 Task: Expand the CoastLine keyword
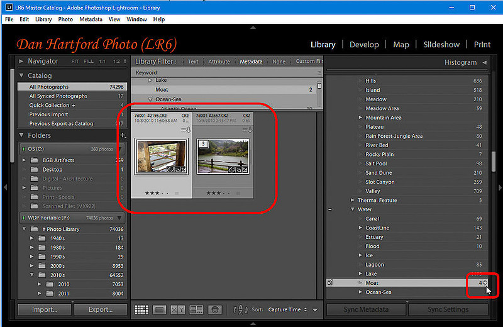tap(360, 228)
